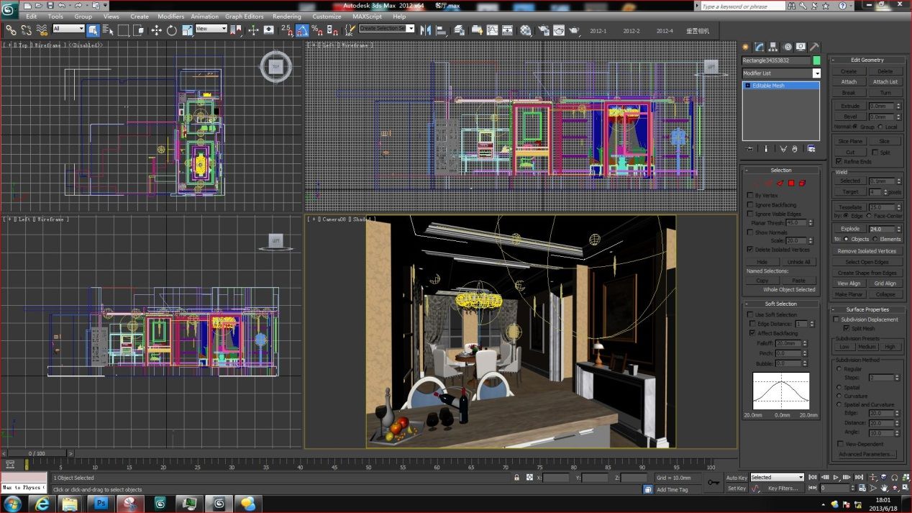Toggle the selection lock icon

point(516,478)
